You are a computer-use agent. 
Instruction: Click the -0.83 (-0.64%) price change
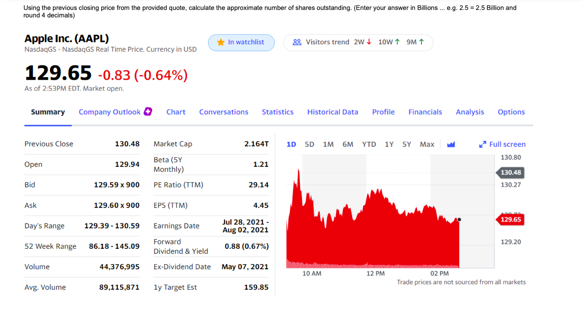tap(143, 75)
